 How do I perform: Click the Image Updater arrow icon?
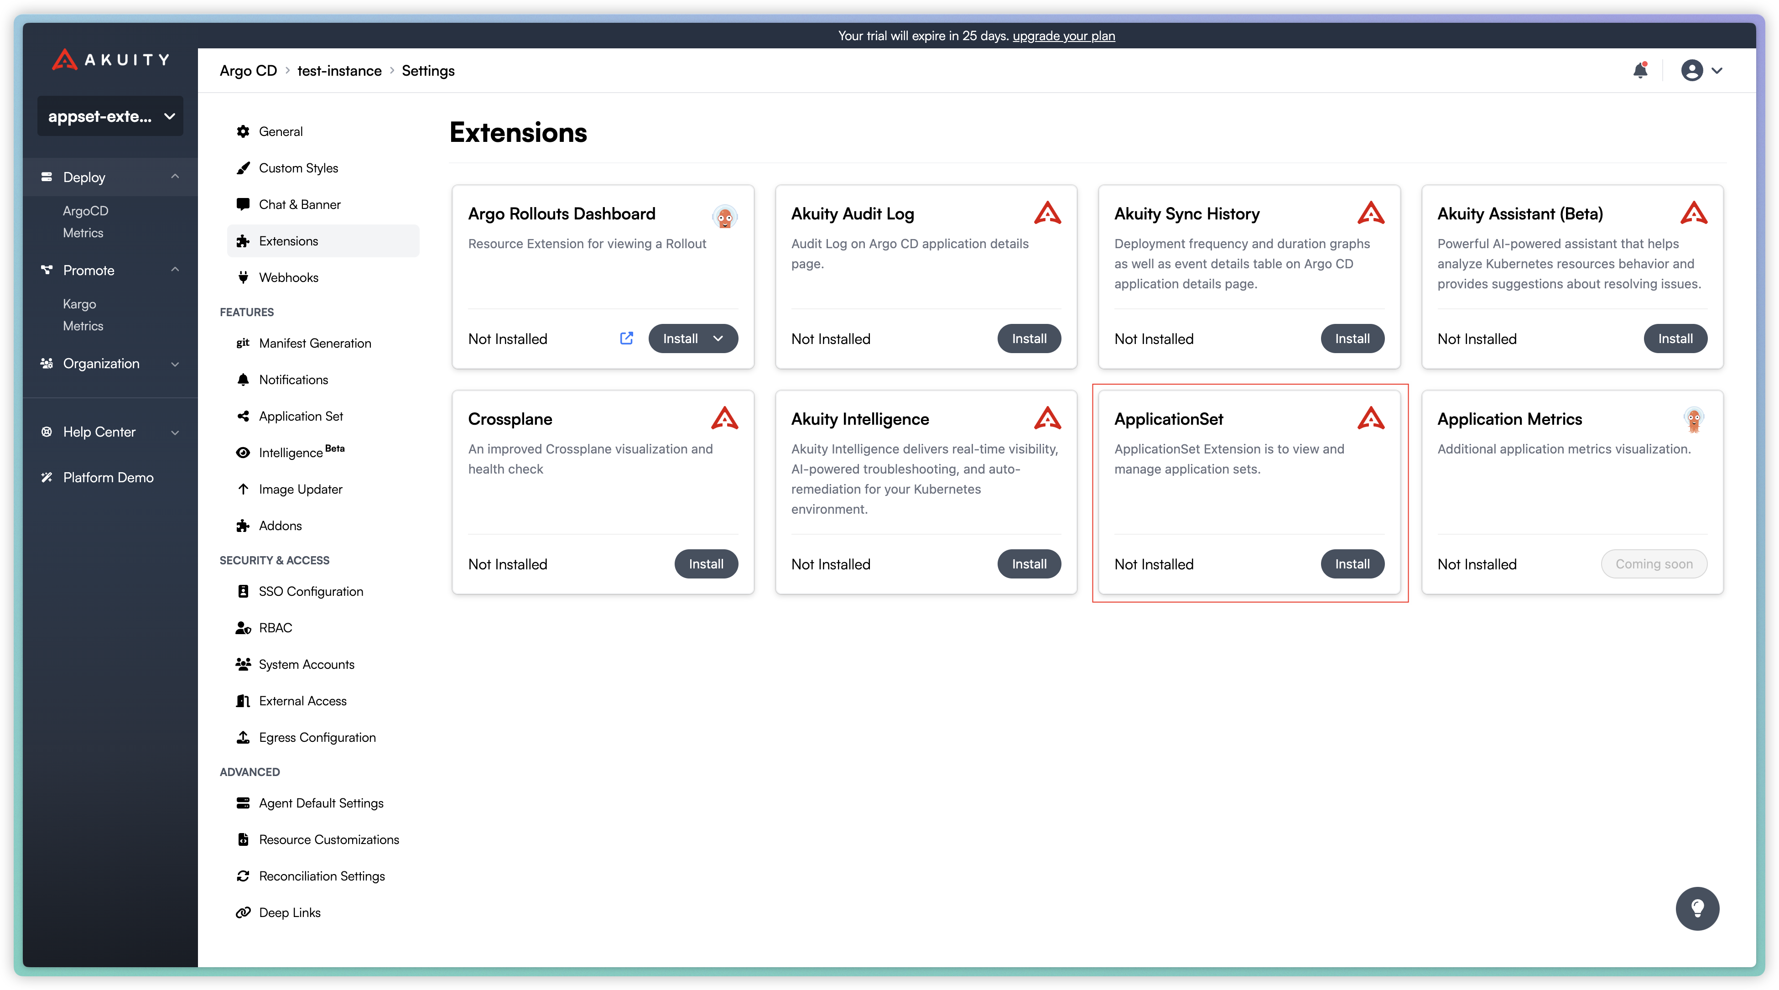pos(243,489)
